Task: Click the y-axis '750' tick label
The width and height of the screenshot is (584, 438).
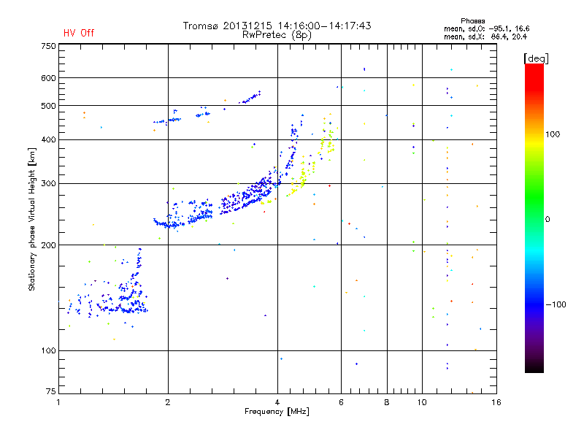Action: pos(48,46)
